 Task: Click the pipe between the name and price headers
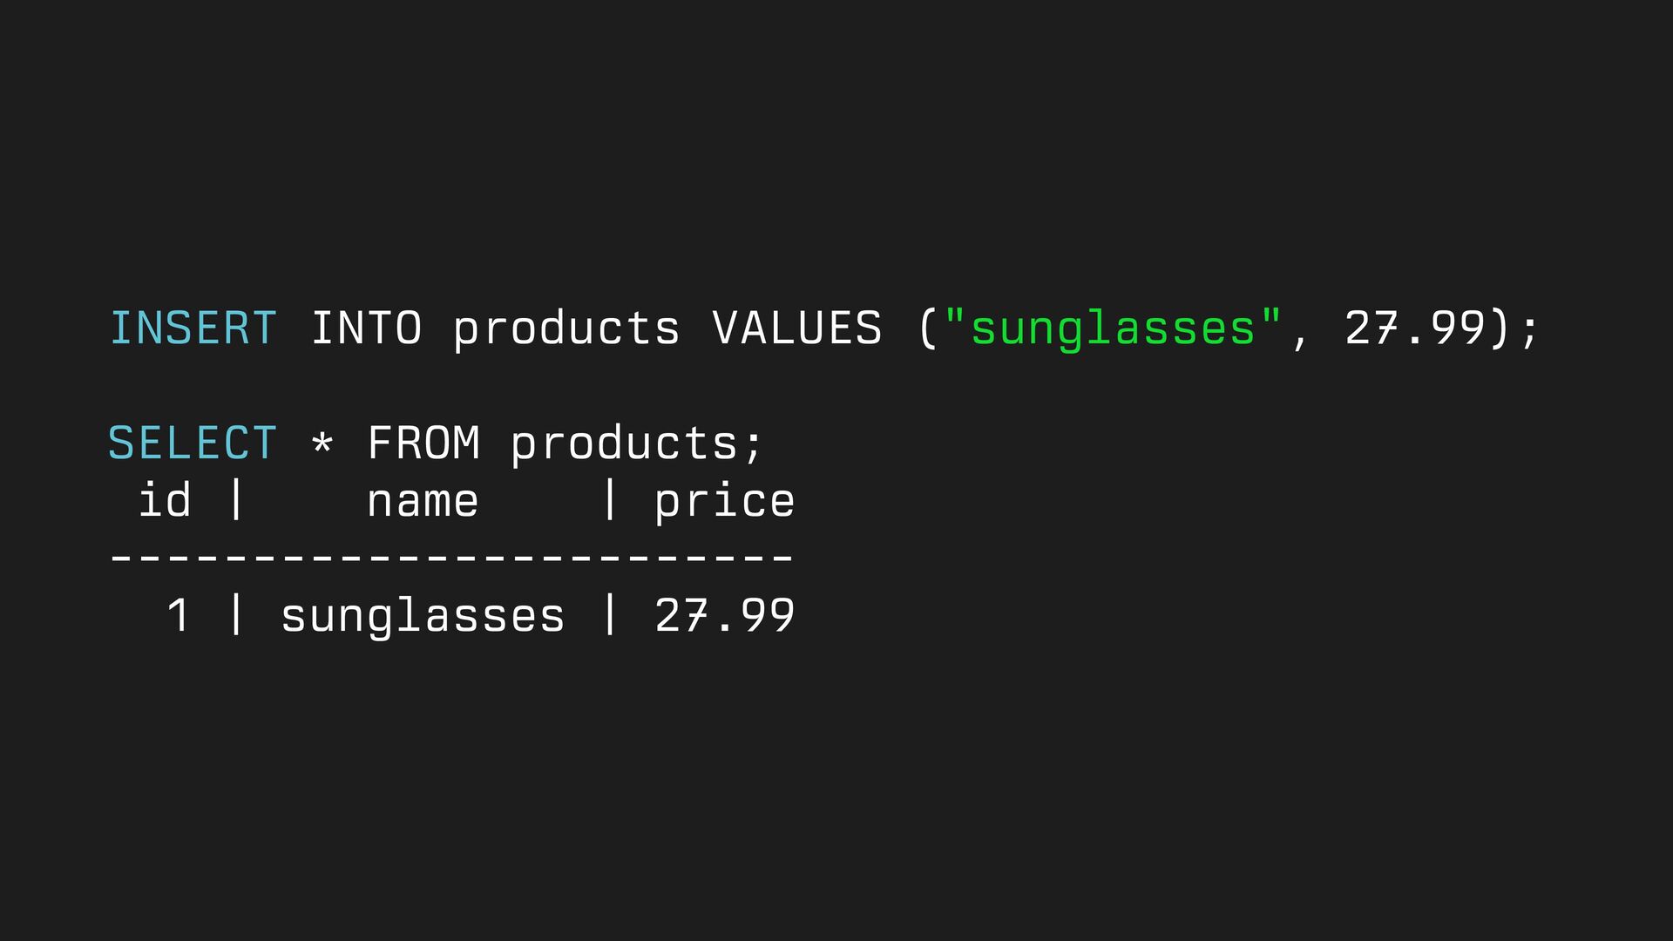[x=610, y=501]
